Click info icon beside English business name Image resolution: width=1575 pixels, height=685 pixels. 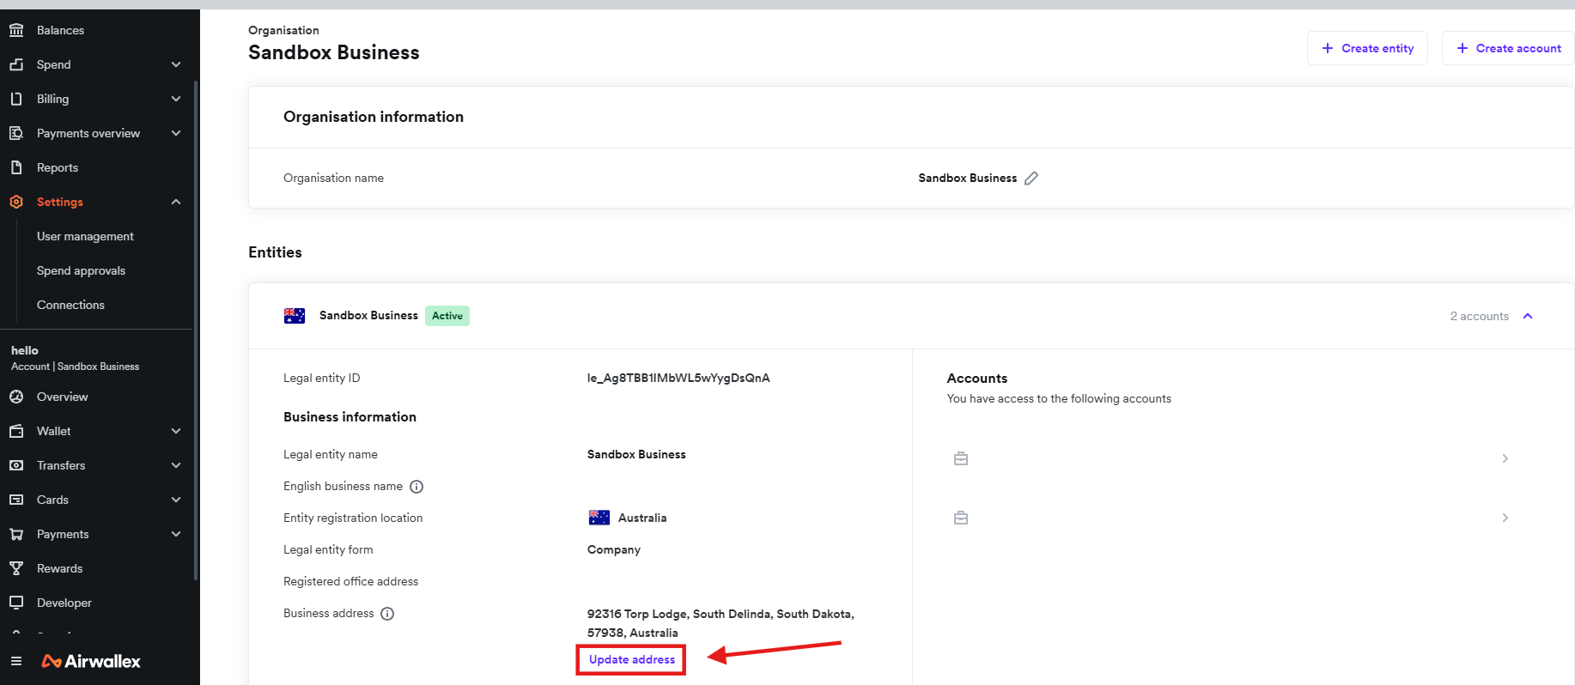417,487
